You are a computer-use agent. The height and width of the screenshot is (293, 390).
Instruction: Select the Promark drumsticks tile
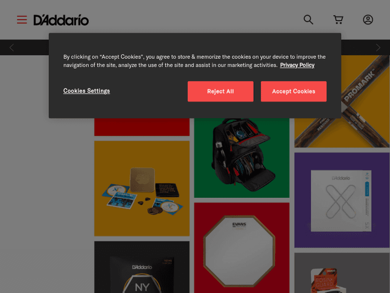coord(342,101)
